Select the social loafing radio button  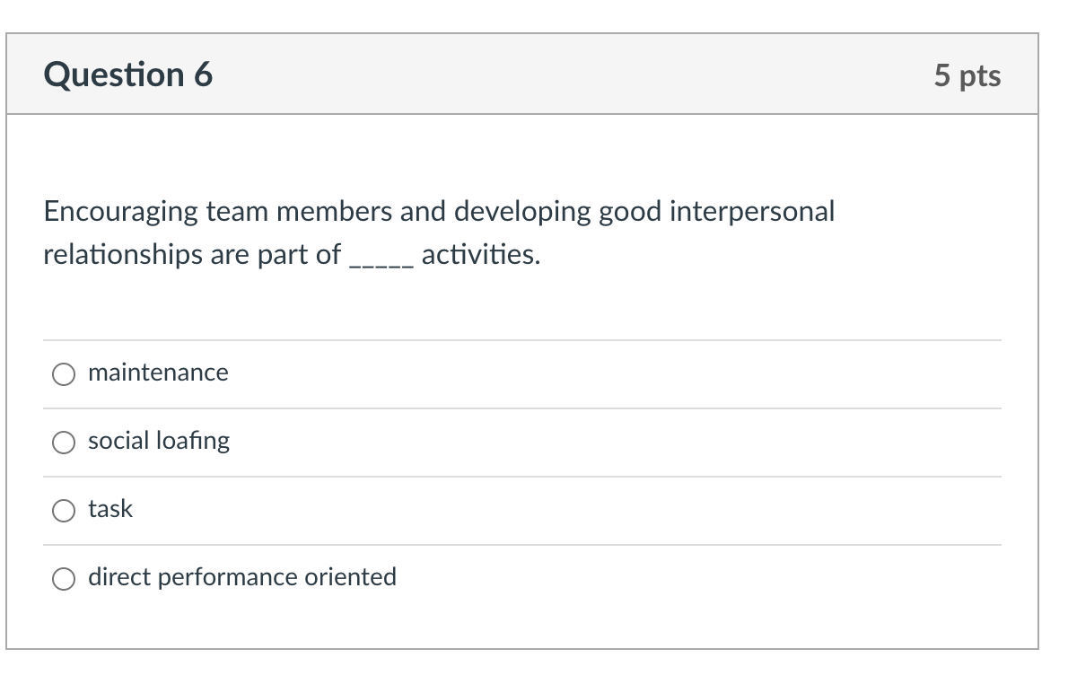[x=63, y=442]
